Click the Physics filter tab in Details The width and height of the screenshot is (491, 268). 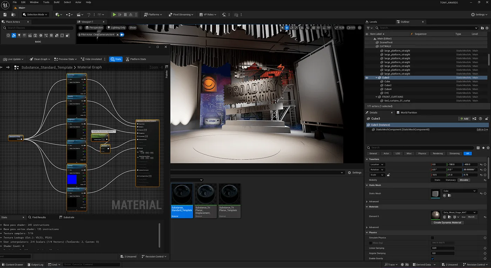coord(422,153)
